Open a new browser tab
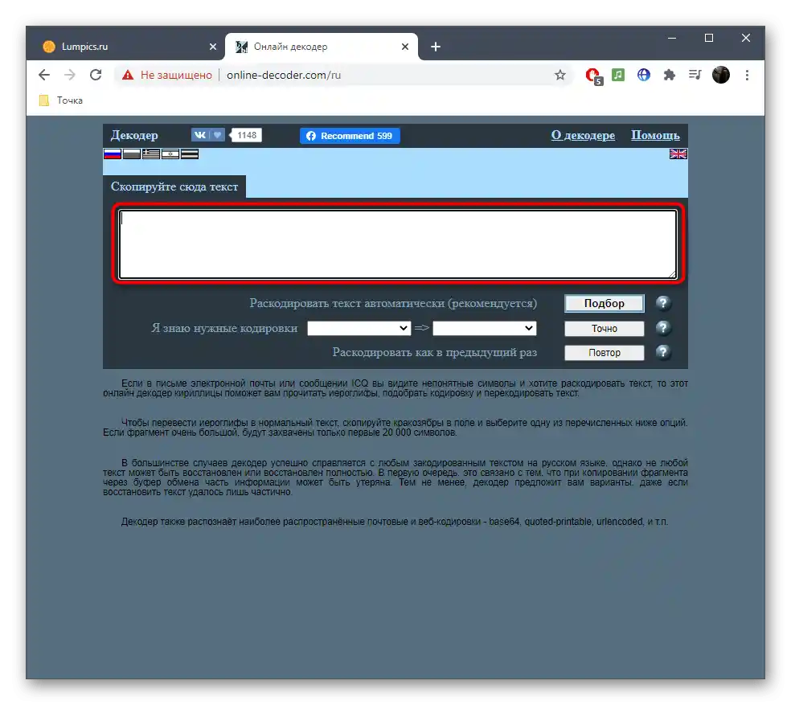This screenshot has height=705, width=791. 436,47
